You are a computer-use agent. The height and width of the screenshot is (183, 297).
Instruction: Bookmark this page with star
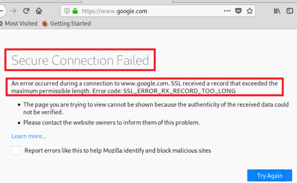pos(250,11)
